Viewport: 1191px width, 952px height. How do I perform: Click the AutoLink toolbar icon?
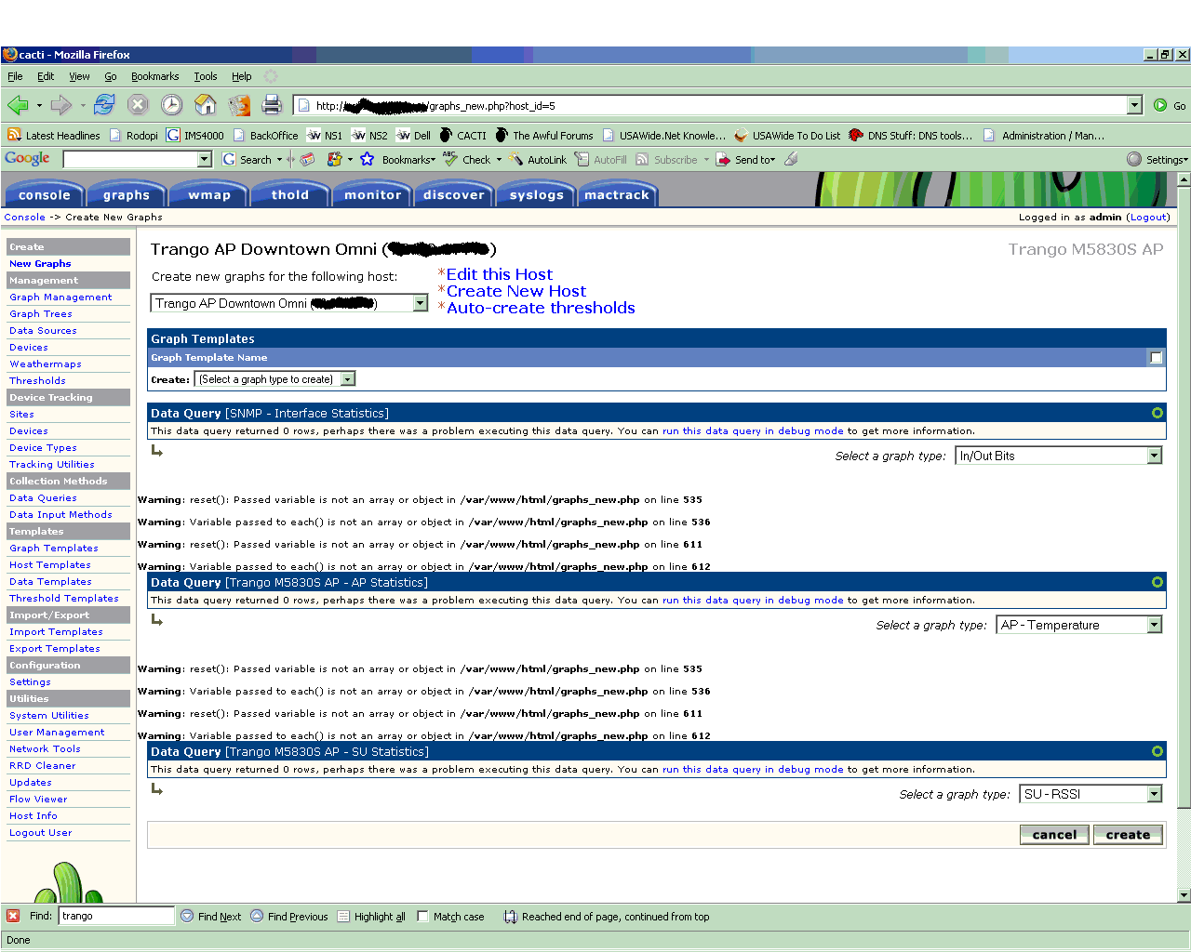[x=516, y=159]
